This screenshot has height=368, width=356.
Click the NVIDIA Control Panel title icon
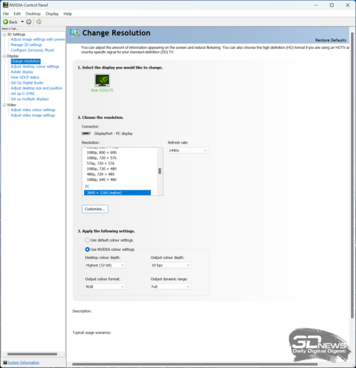[x=6, y=5]
